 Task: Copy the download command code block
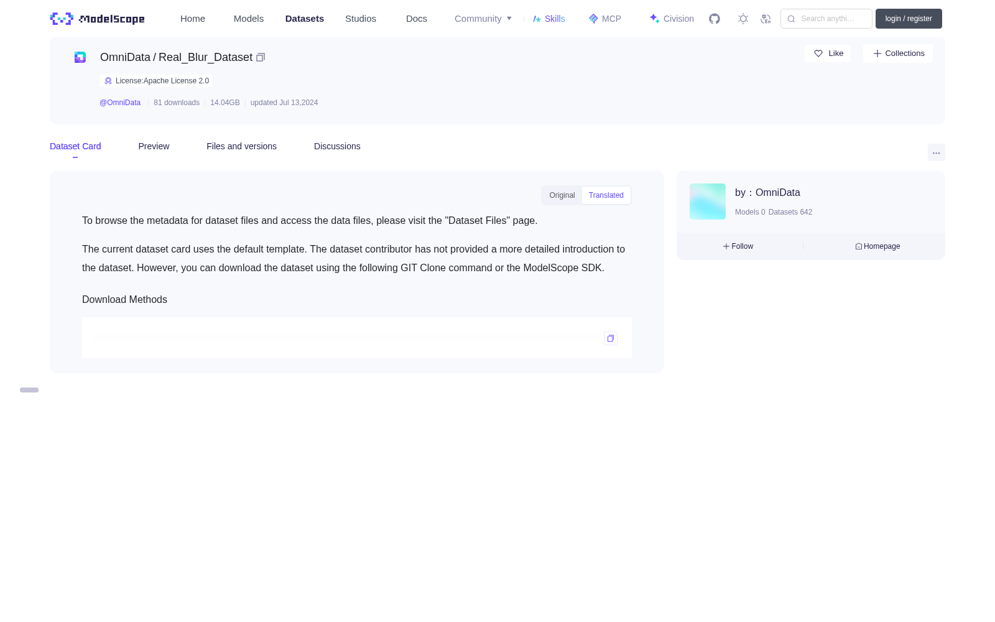tap(611, 338)
